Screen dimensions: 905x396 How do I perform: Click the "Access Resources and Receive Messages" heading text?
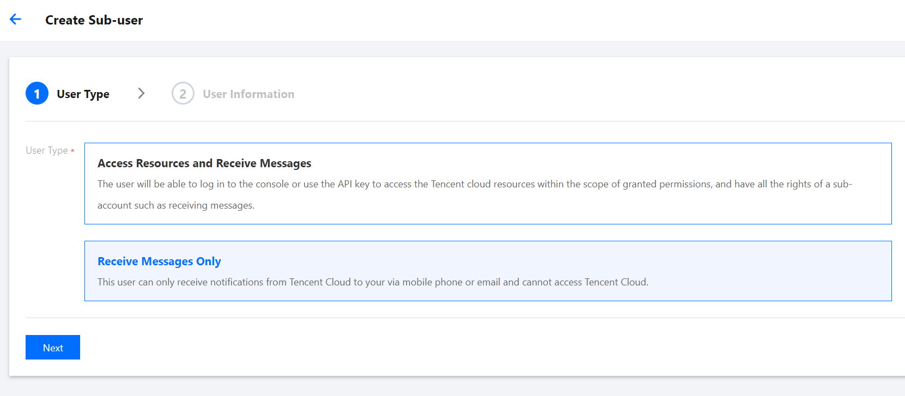[204, 163]
